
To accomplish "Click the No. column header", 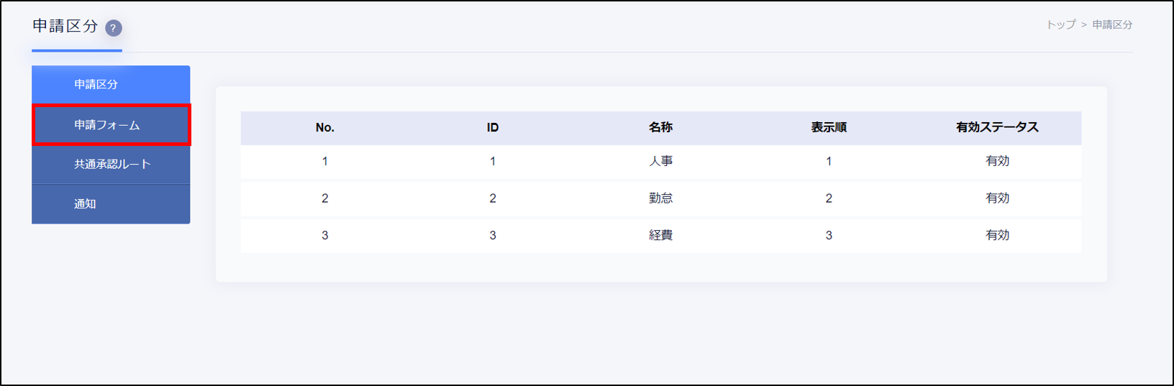I will (324, 128).
